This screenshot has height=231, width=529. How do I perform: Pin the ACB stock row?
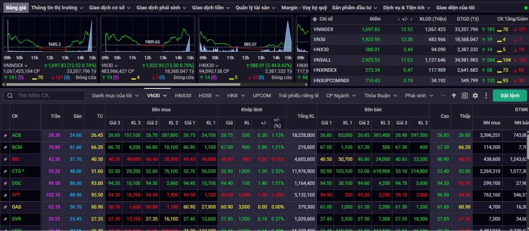point(5,136)
